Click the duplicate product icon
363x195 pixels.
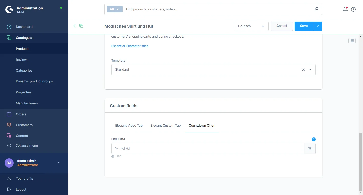coord(81,26)
